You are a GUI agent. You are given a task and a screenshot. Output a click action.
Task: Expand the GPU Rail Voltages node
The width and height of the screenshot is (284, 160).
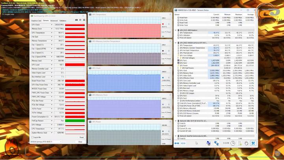pyautogui.click(x=178, y=58)
